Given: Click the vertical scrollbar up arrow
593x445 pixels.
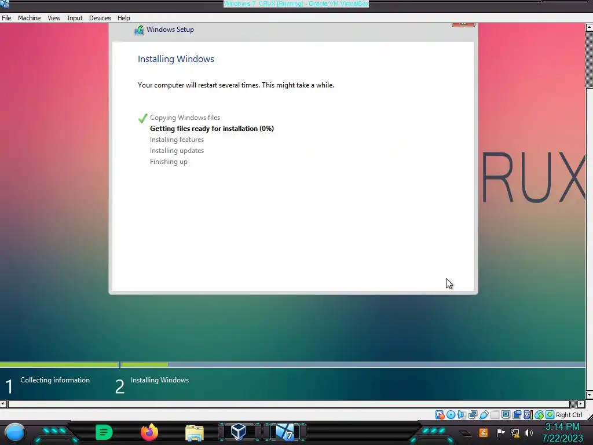Looking at the screenshot, I should [x=589, y=27].
